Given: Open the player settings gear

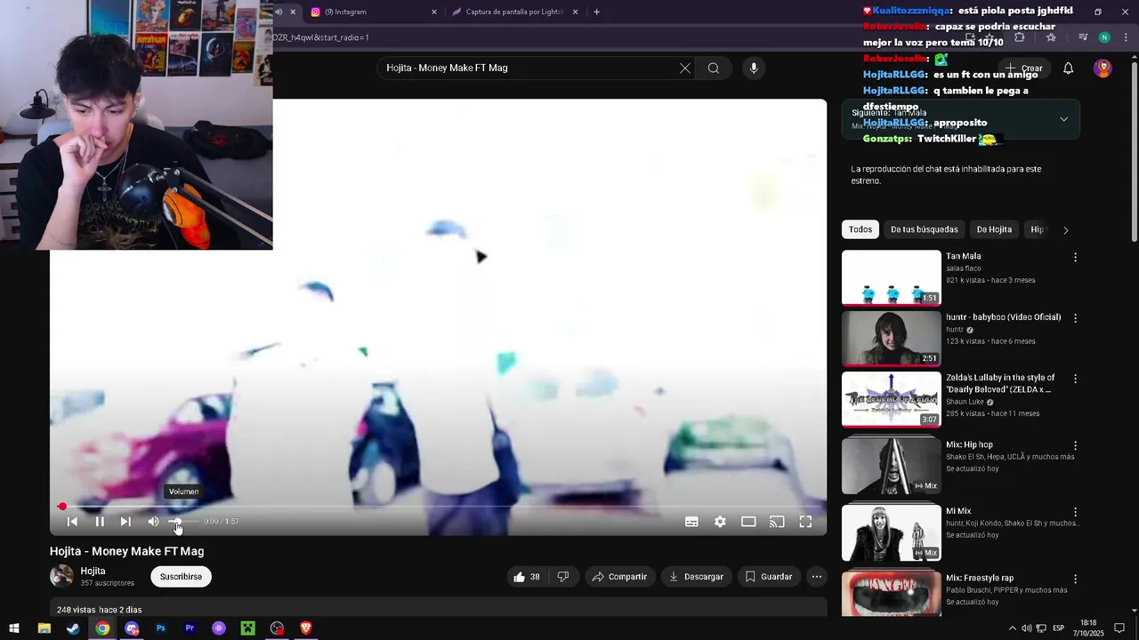Looking at the screenshot, I should coord(720,522).
